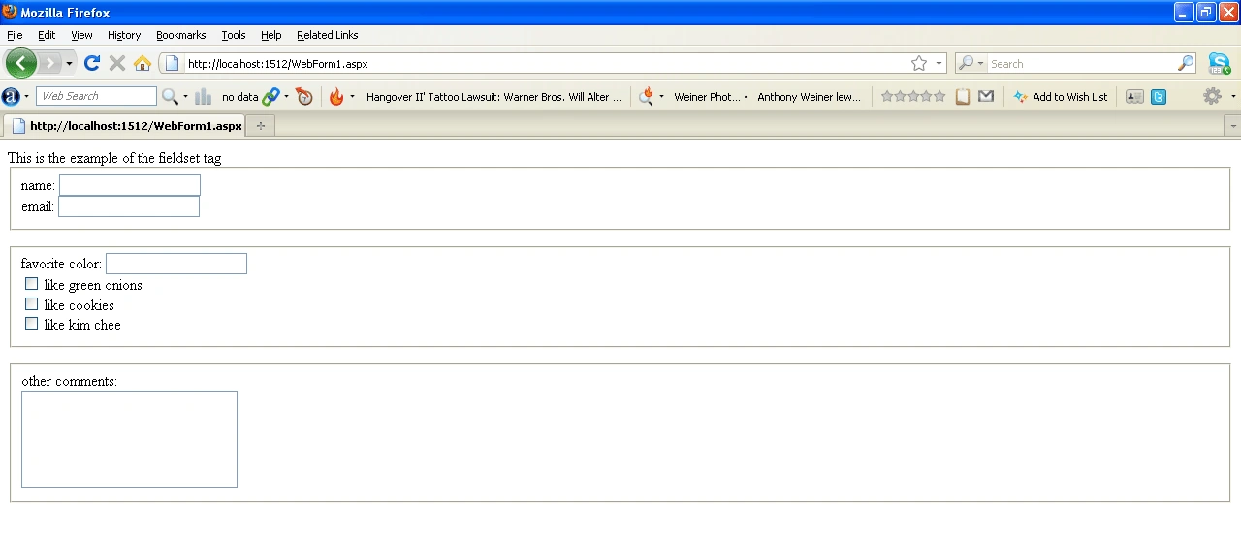Click the Add to Wish List sparkle icon
1241x534 pixels.
(1020, 96)
